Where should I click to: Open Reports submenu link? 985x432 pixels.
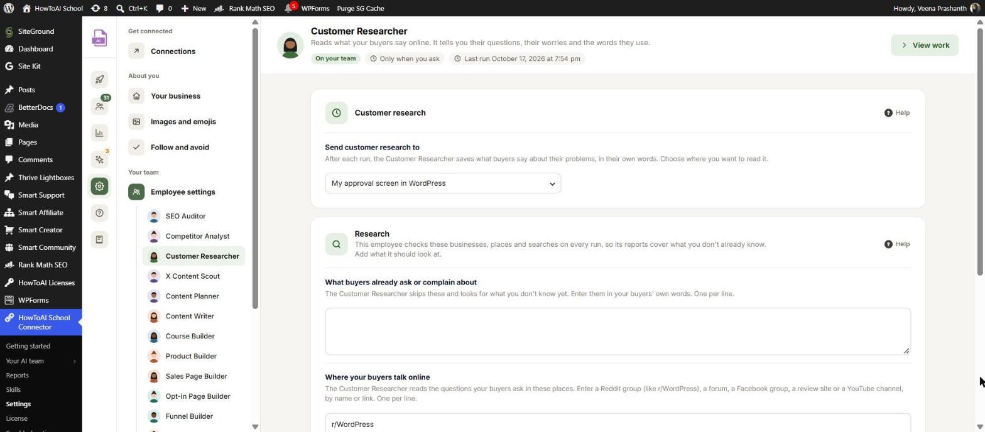point(18,375)
